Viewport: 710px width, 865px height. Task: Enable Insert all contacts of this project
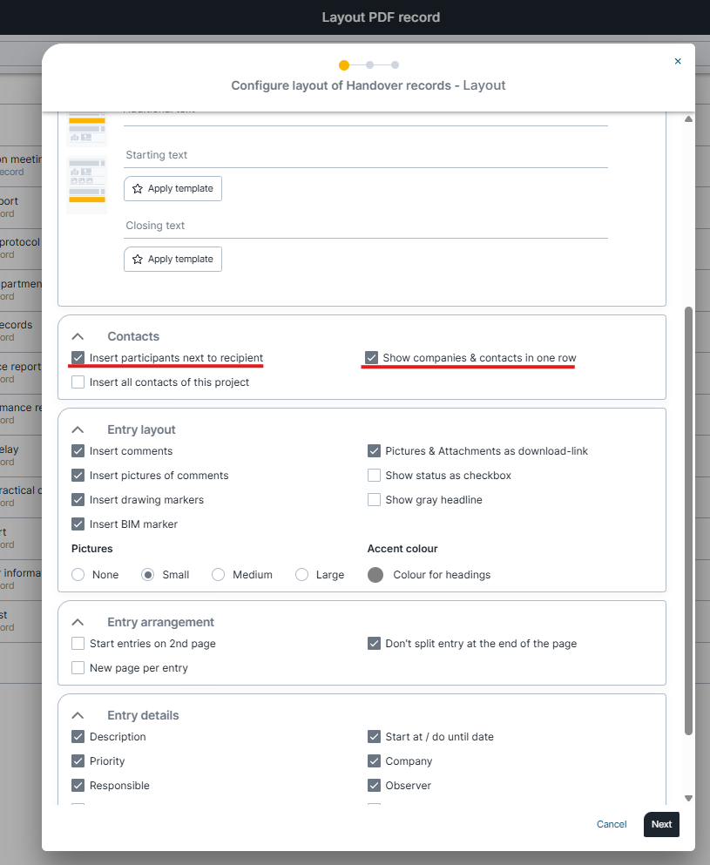(x=78, y=382)
